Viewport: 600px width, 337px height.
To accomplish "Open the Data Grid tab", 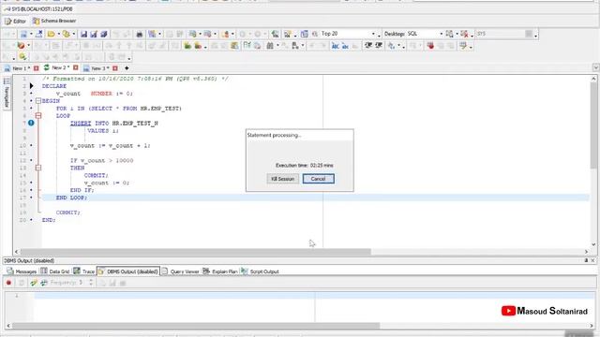I will tap(55, 271).
